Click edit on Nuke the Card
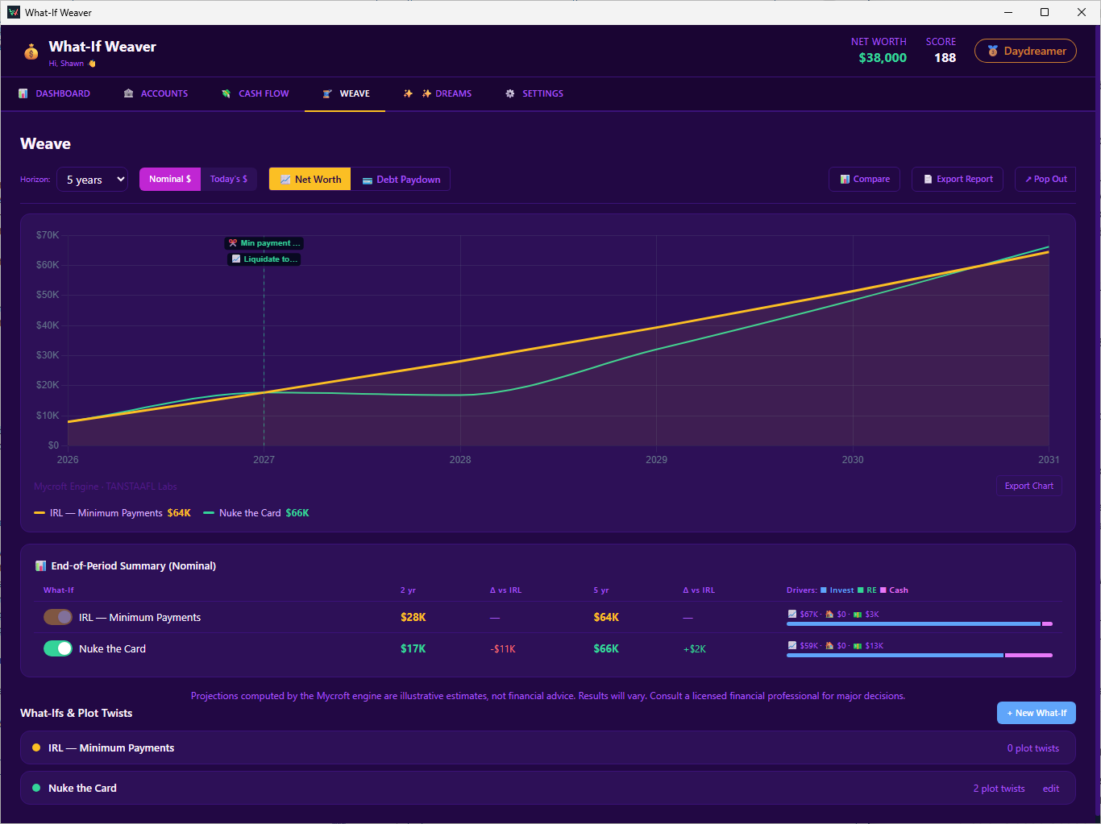 [1051, 789]
